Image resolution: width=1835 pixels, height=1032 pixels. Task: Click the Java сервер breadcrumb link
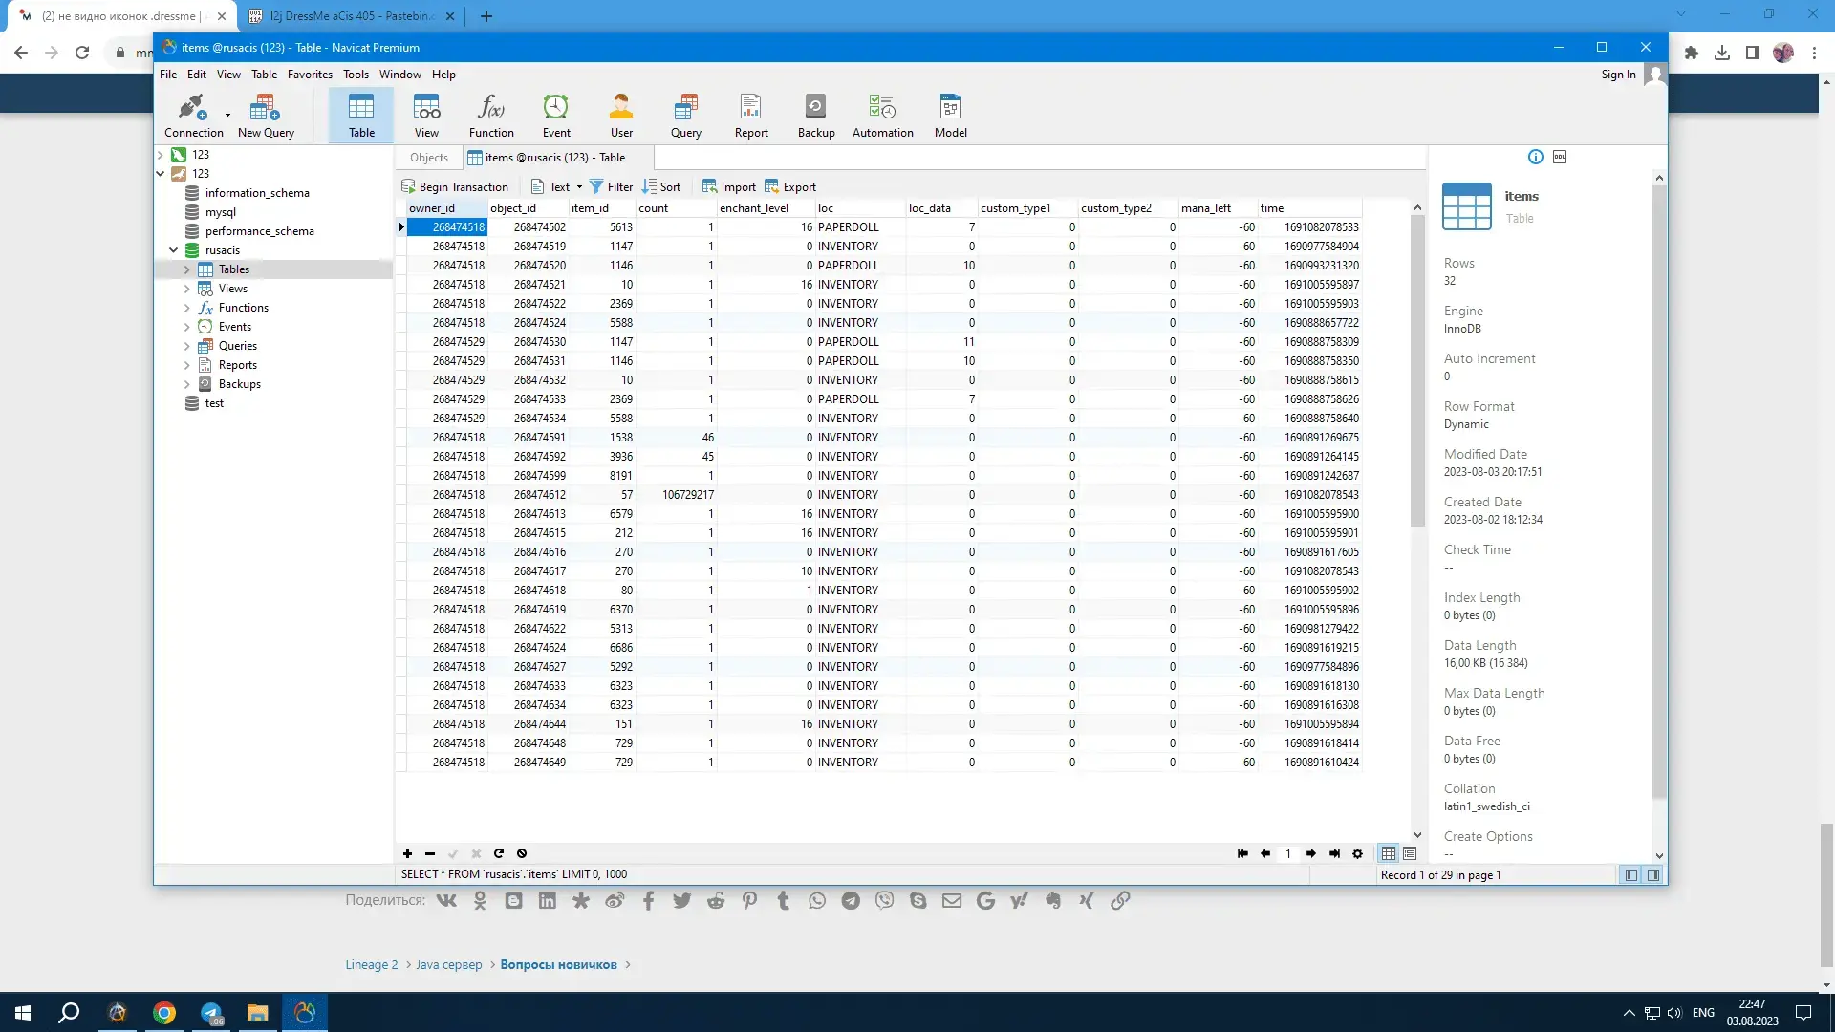[450, 965]
